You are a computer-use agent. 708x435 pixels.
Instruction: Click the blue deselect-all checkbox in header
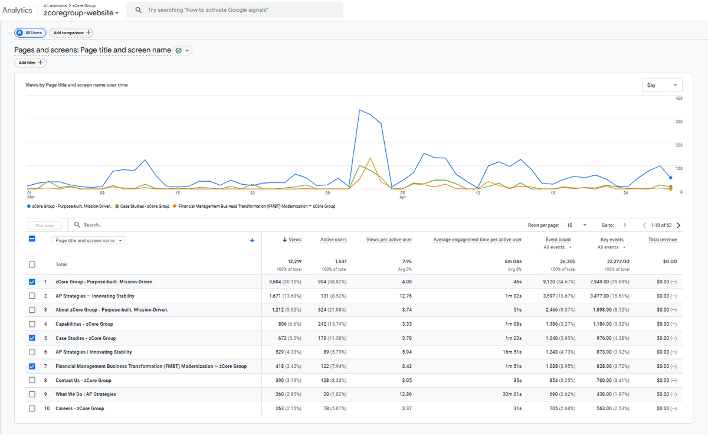coord(32,239)
